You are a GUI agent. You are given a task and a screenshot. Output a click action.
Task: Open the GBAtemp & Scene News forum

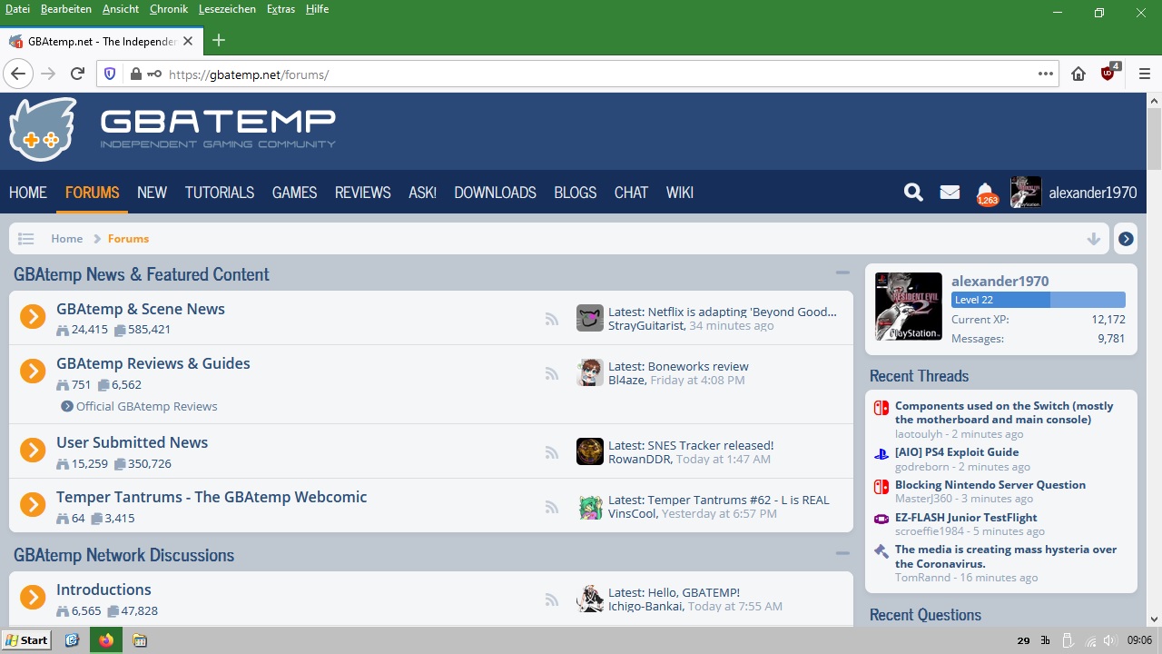point(141,309)
